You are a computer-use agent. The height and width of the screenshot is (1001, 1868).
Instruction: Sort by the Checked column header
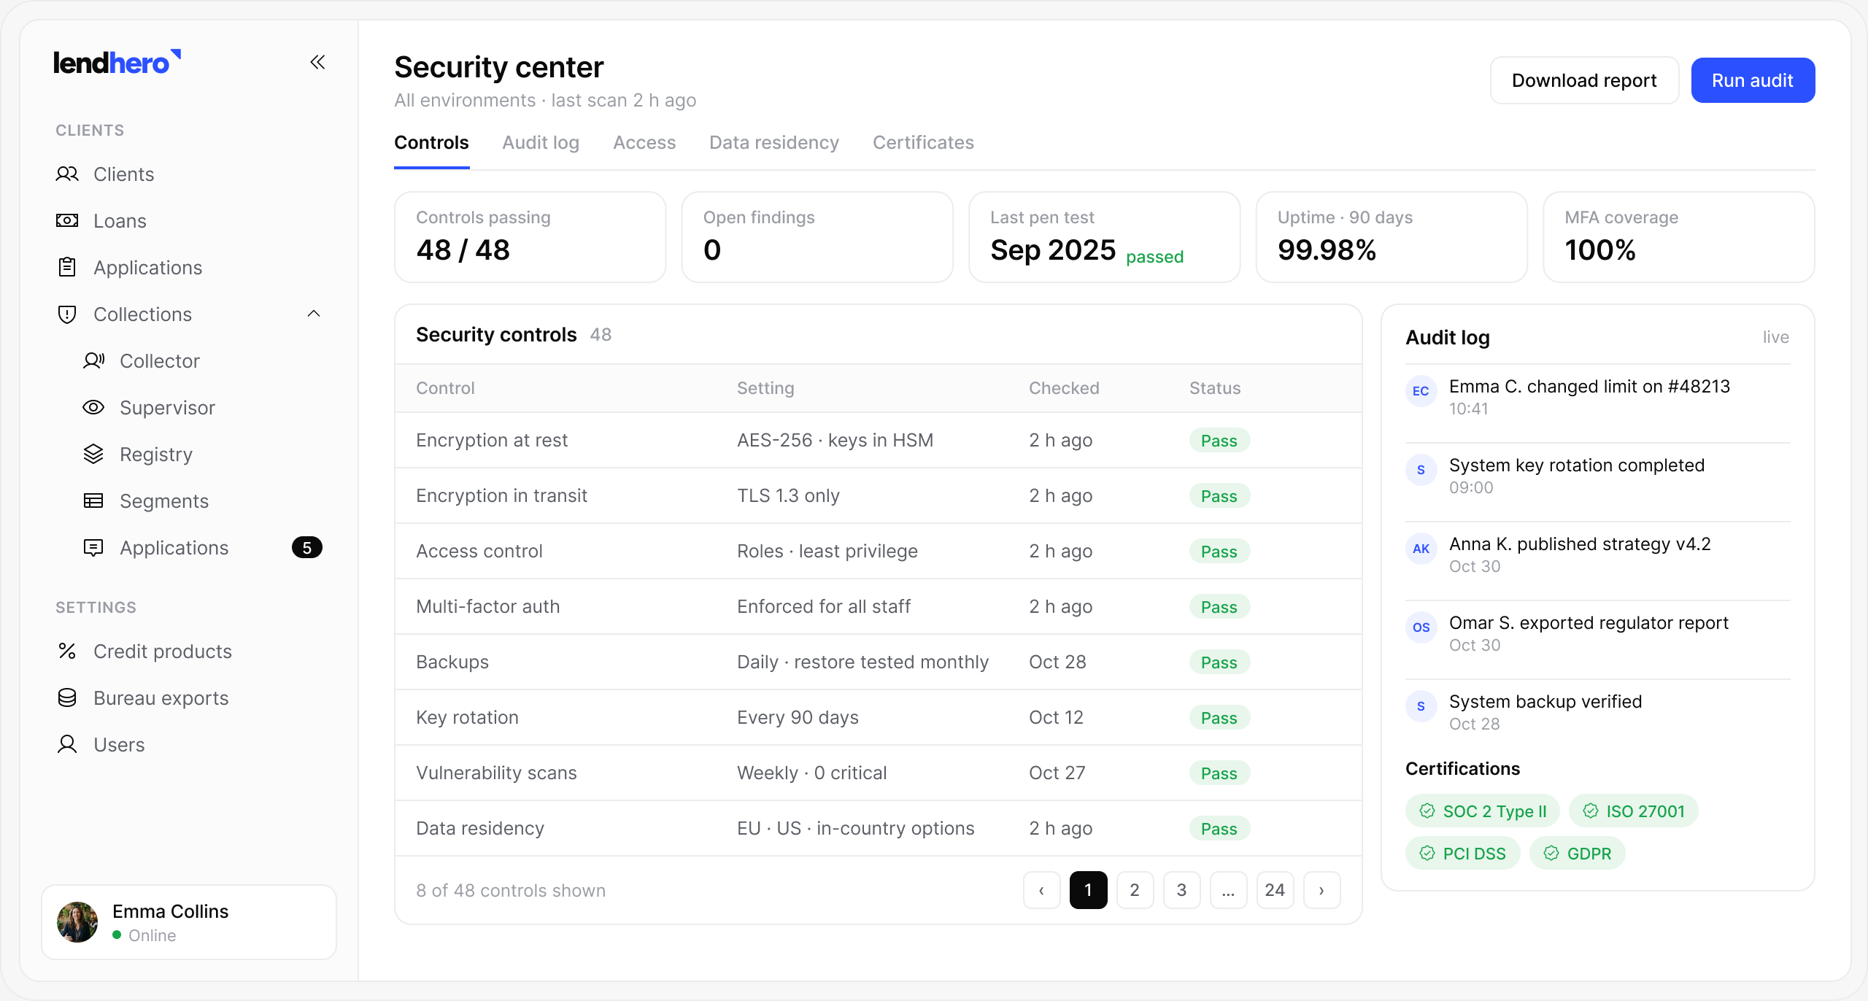click(x=1064, y=388)
